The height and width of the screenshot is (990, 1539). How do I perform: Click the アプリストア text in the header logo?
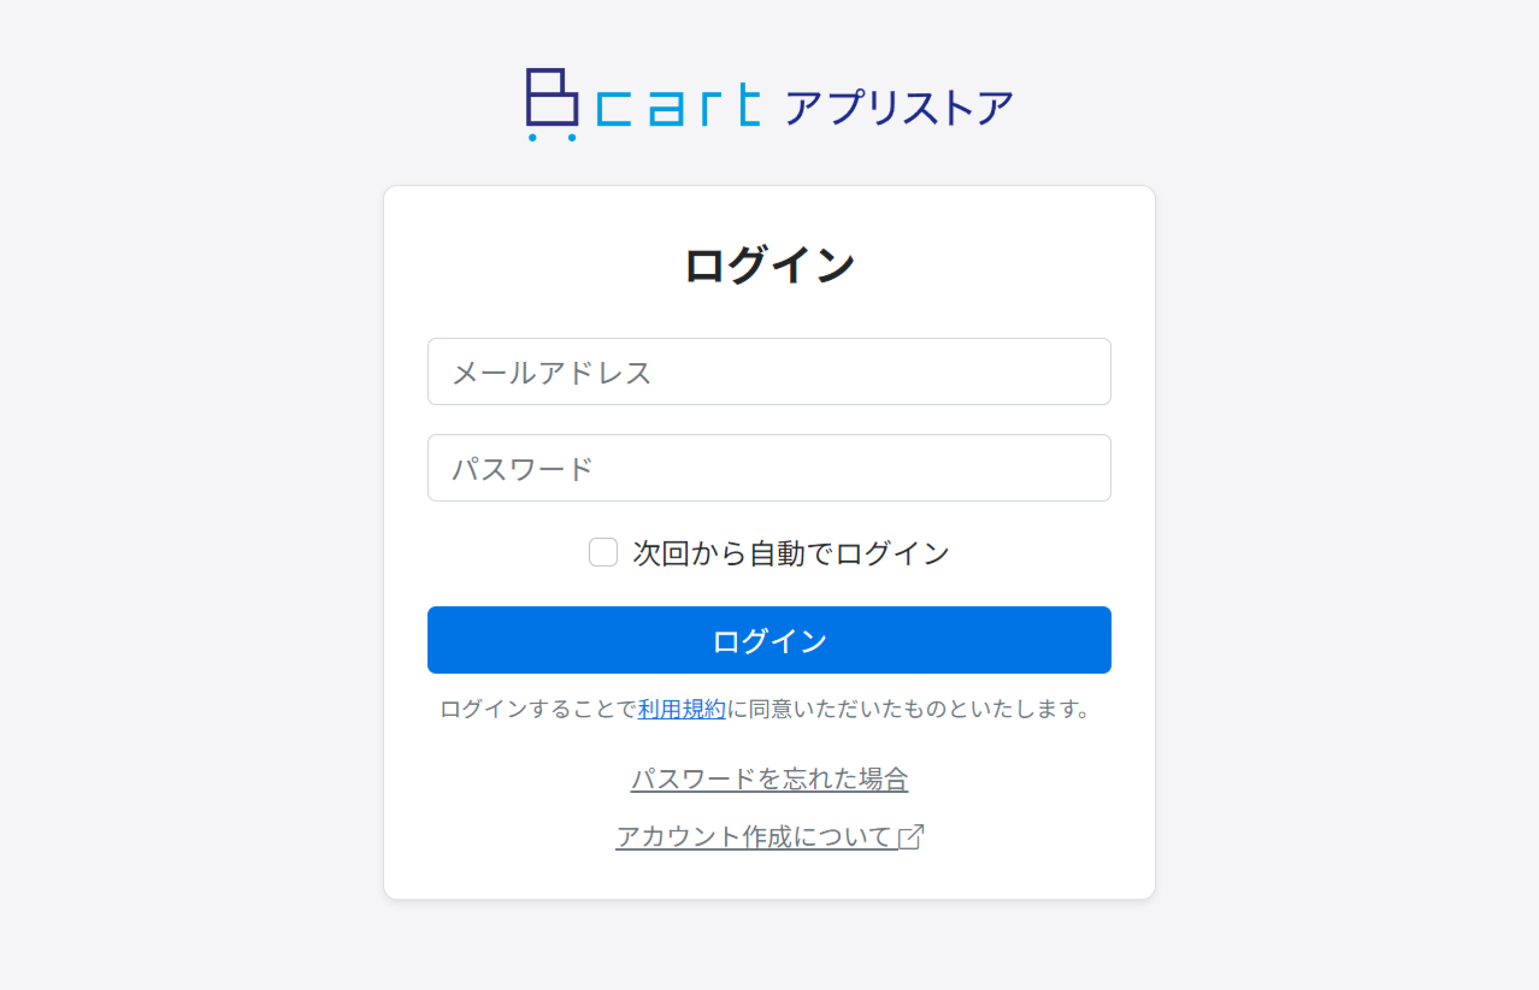pyautogui.click(x=899, y=108)
